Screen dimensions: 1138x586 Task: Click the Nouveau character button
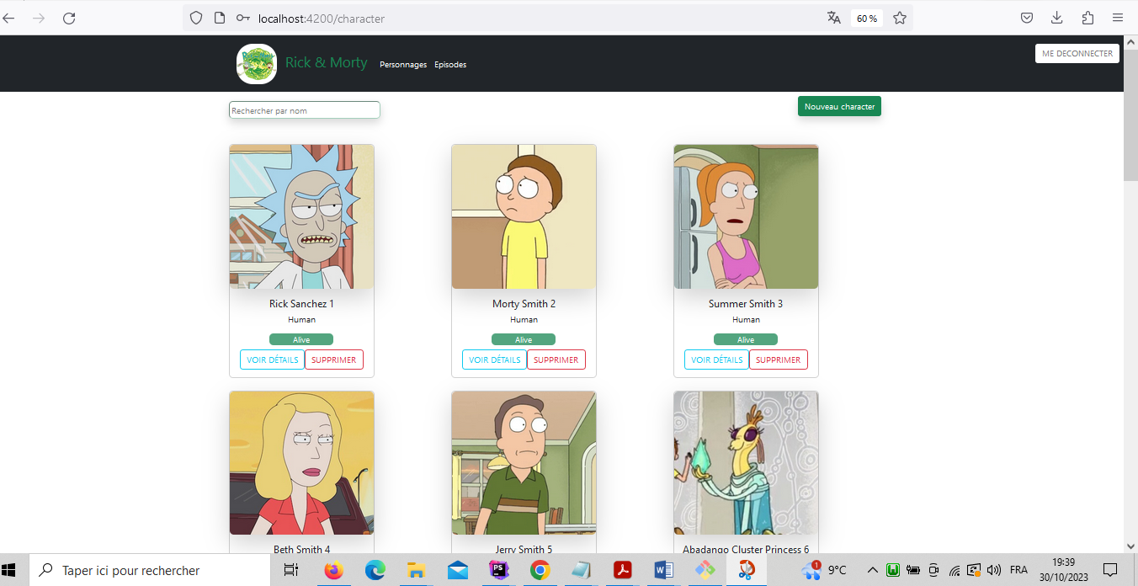point(839,106)
